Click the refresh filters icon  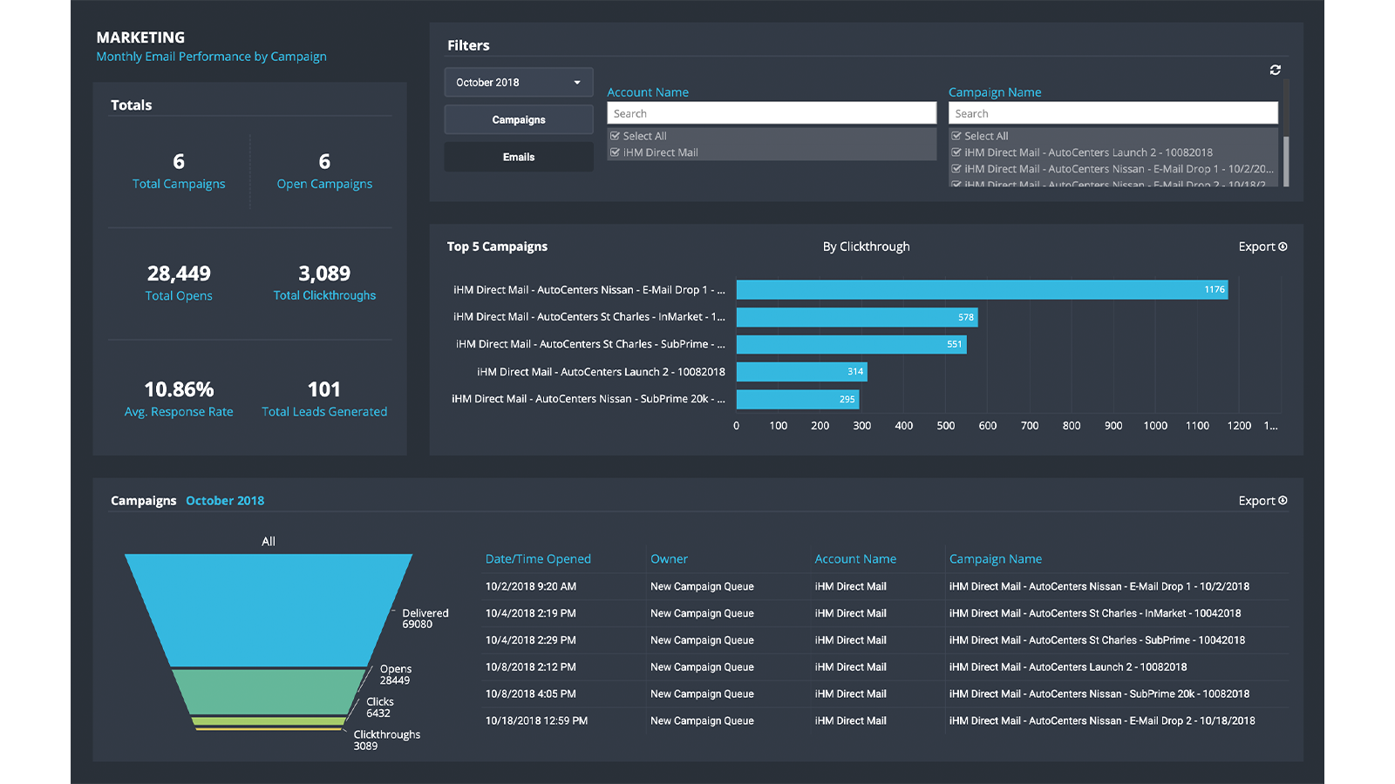[1275, 70]
